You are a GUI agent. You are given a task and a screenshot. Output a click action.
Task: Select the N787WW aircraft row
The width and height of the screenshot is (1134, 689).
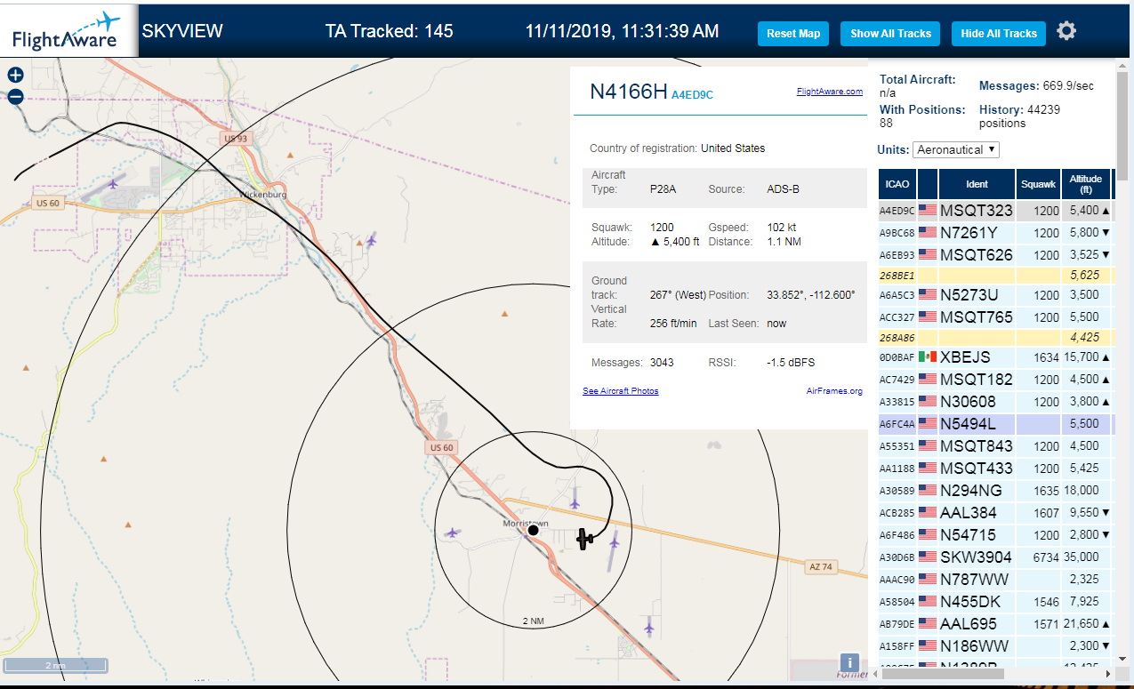coord(995,580)
